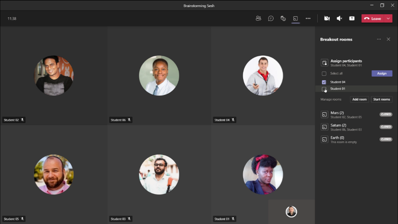This screenshot has height=224, width=398.
Task: Click the Start rooms button
Action: (381, 99)
